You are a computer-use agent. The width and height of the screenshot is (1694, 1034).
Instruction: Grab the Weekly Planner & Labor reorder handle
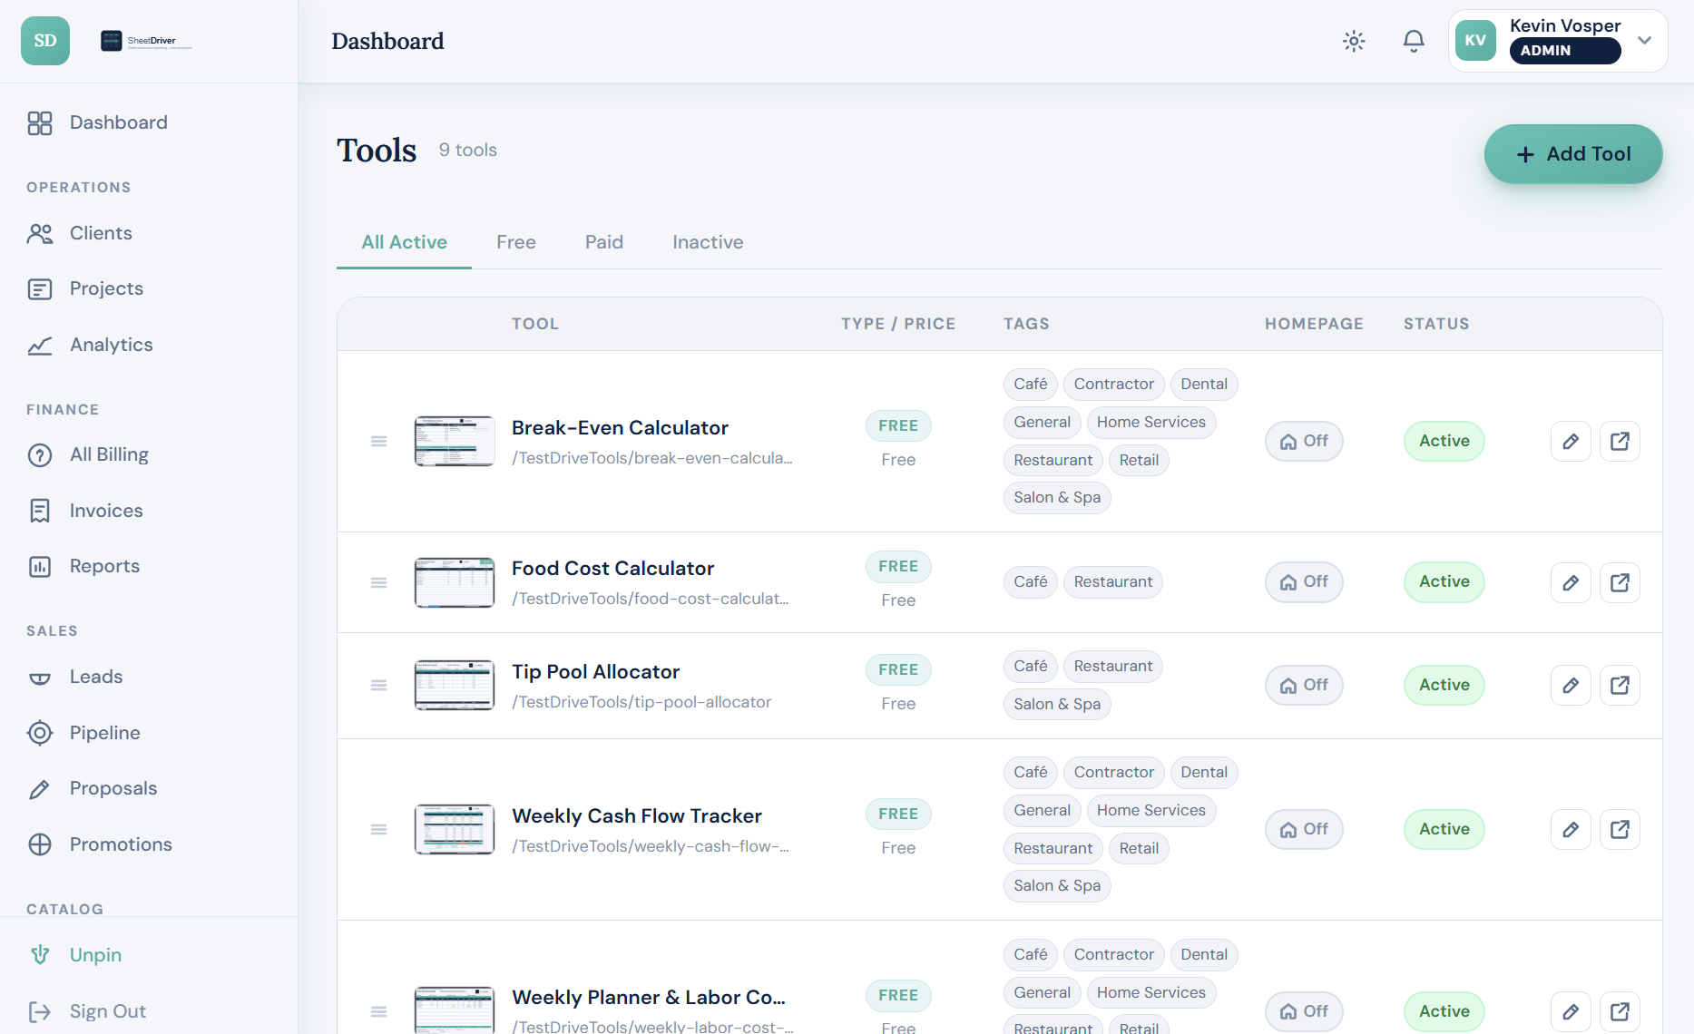pos(379,1011)
